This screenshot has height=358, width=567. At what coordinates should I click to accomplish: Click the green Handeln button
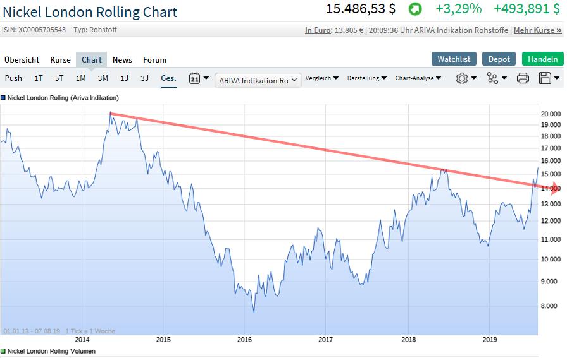coord(542,59)
